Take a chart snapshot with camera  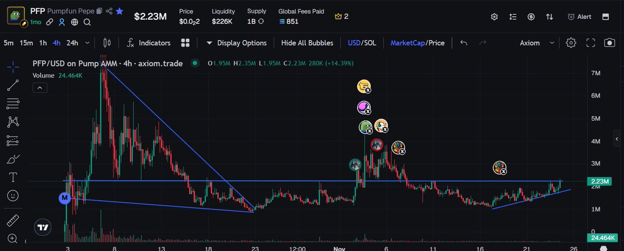[x=609, y=43]
